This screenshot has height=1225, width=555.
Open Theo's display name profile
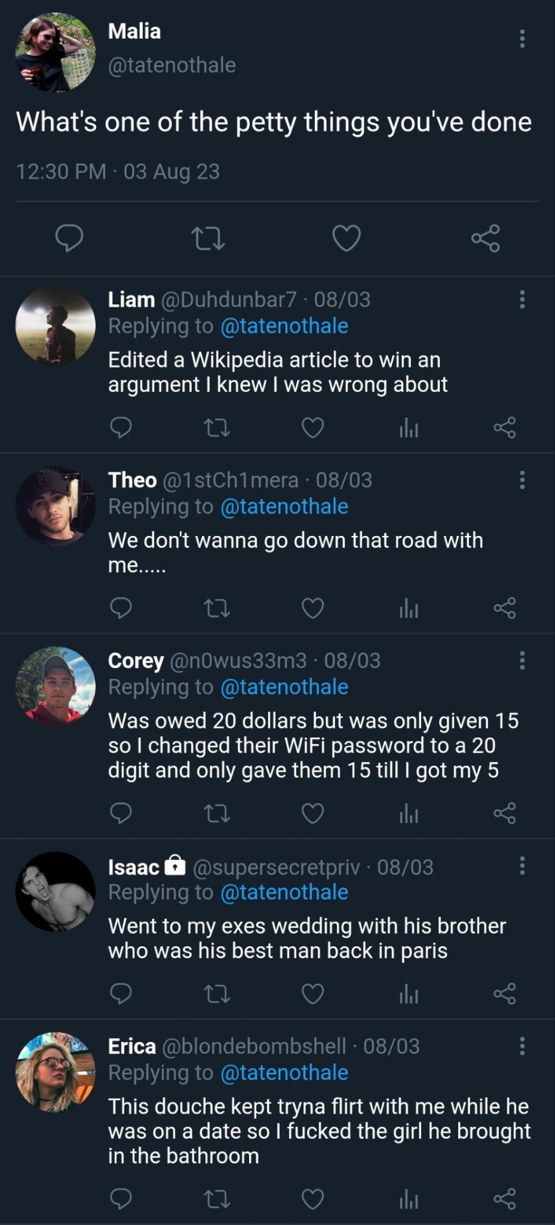133,480
